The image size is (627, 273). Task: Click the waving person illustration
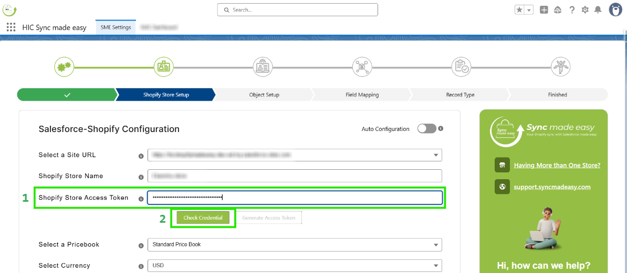tap(544, 228)
